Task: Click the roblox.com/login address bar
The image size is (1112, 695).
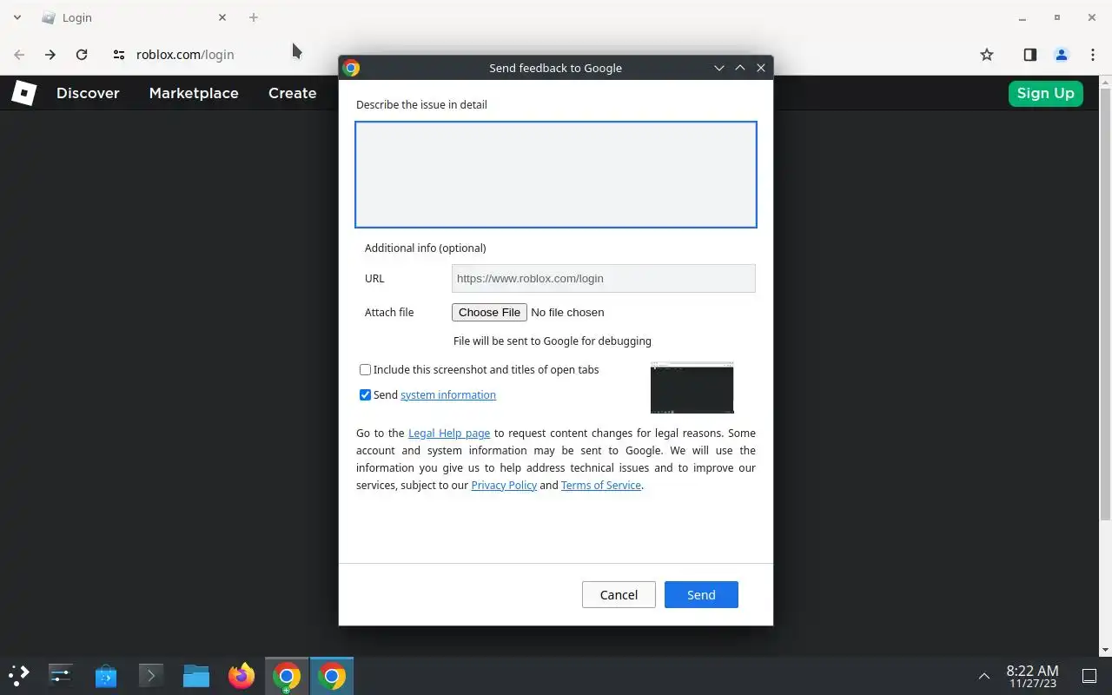Action: pos(185,55)
